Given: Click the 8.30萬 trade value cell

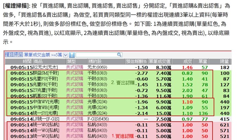Looking at the screenshot, I should pyautogui.click(x=163, y=68).
